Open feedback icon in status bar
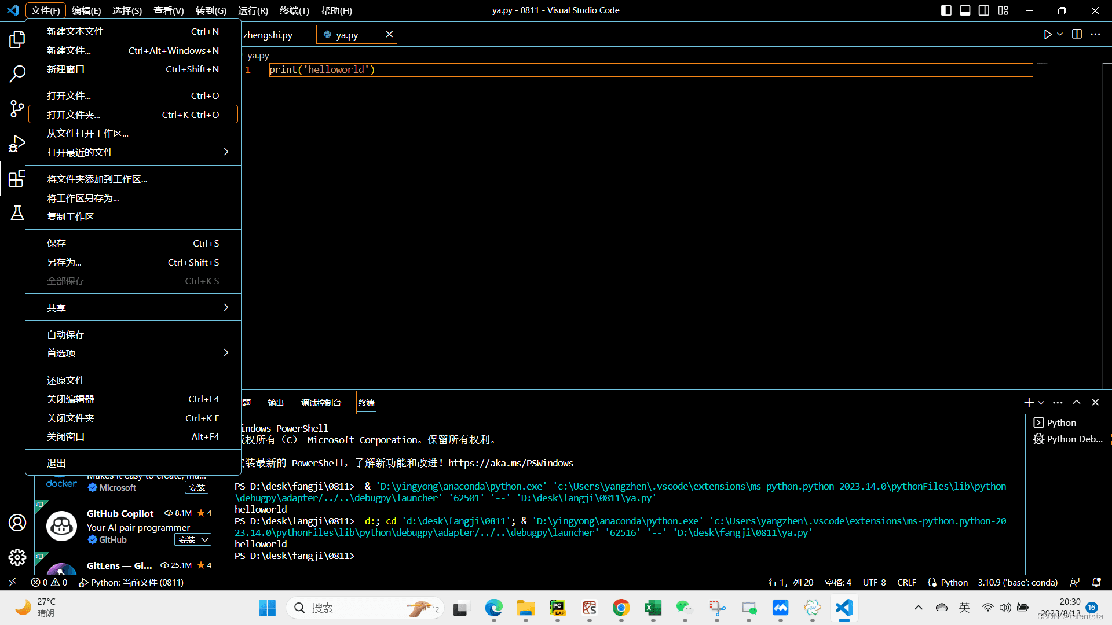Screen dimensions: 1112x625 [x=1075, y=582]
